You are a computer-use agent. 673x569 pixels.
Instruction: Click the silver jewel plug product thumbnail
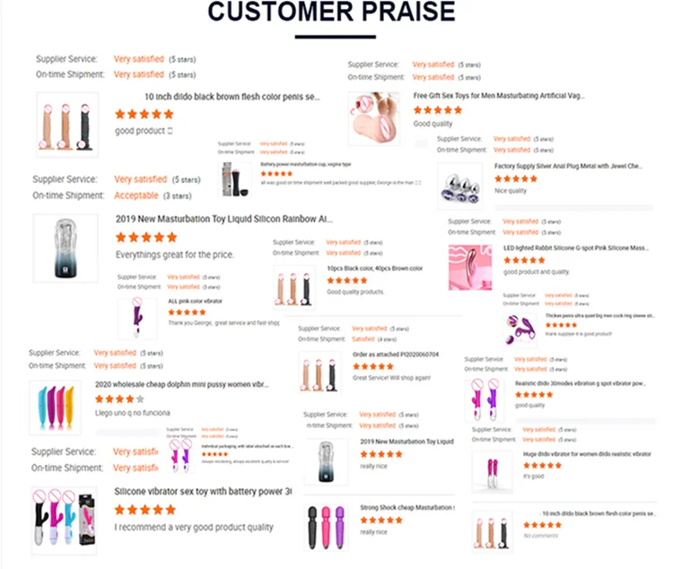(459, 185)
